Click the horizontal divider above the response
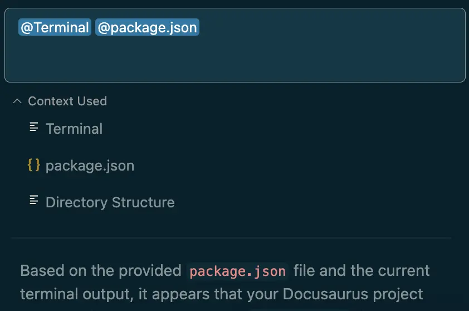Viewport: 469px width, 311px height. (x=231, y=238)
